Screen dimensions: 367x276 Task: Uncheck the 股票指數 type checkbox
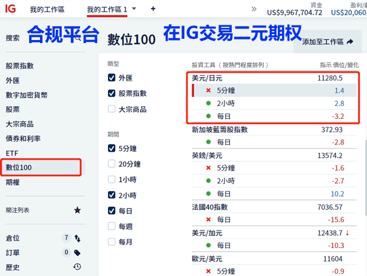pyautogui.click(x=112, y=93)
